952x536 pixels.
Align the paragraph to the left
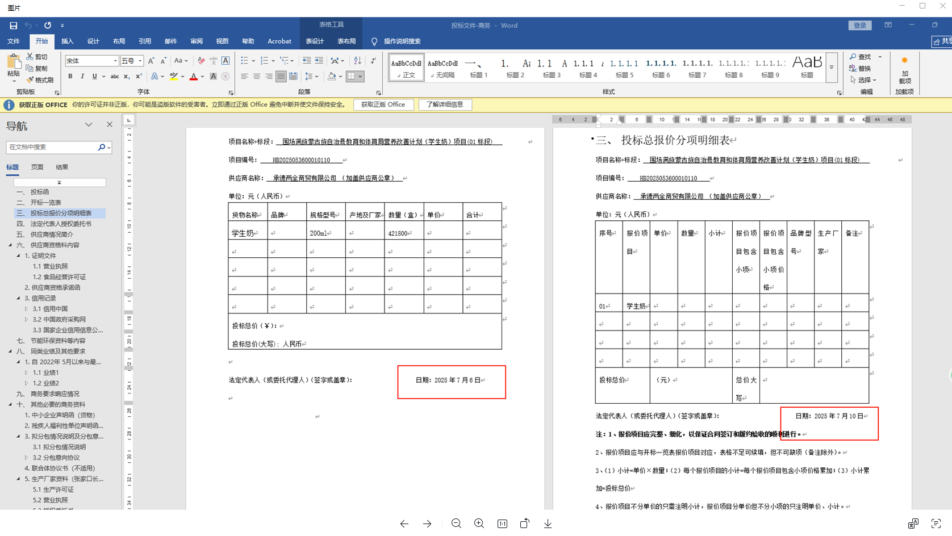244,76
